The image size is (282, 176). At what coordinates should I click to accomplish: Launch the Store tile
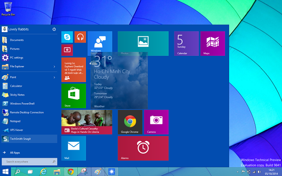click(x=74, y=96)
